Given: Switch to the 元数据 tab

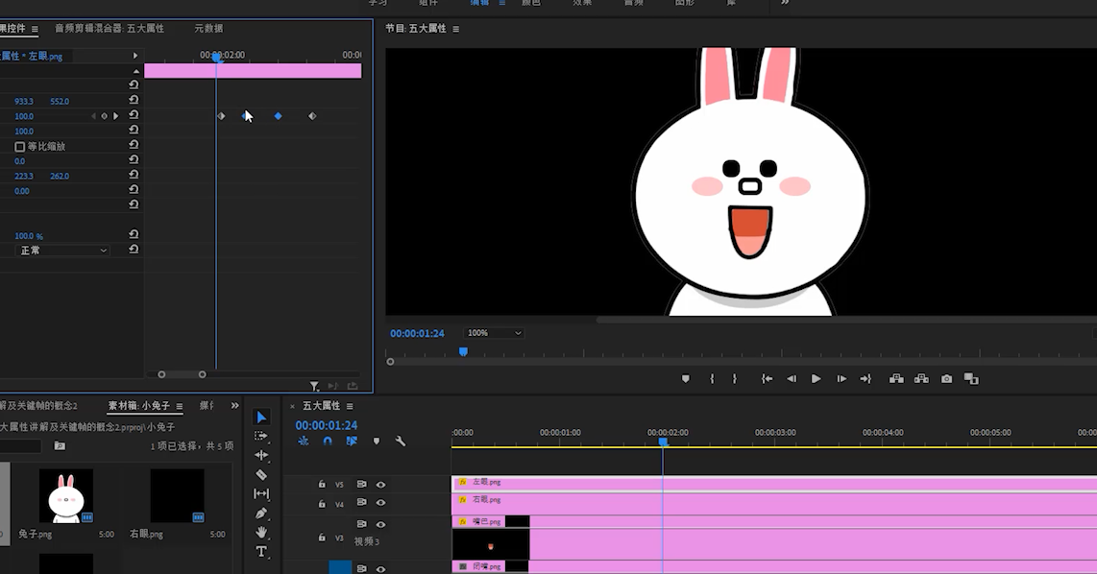Looking at the screenshot, I should (208, 29).
